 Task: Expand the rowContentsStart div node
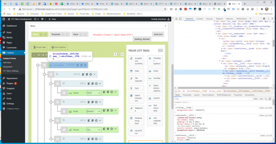225,76
